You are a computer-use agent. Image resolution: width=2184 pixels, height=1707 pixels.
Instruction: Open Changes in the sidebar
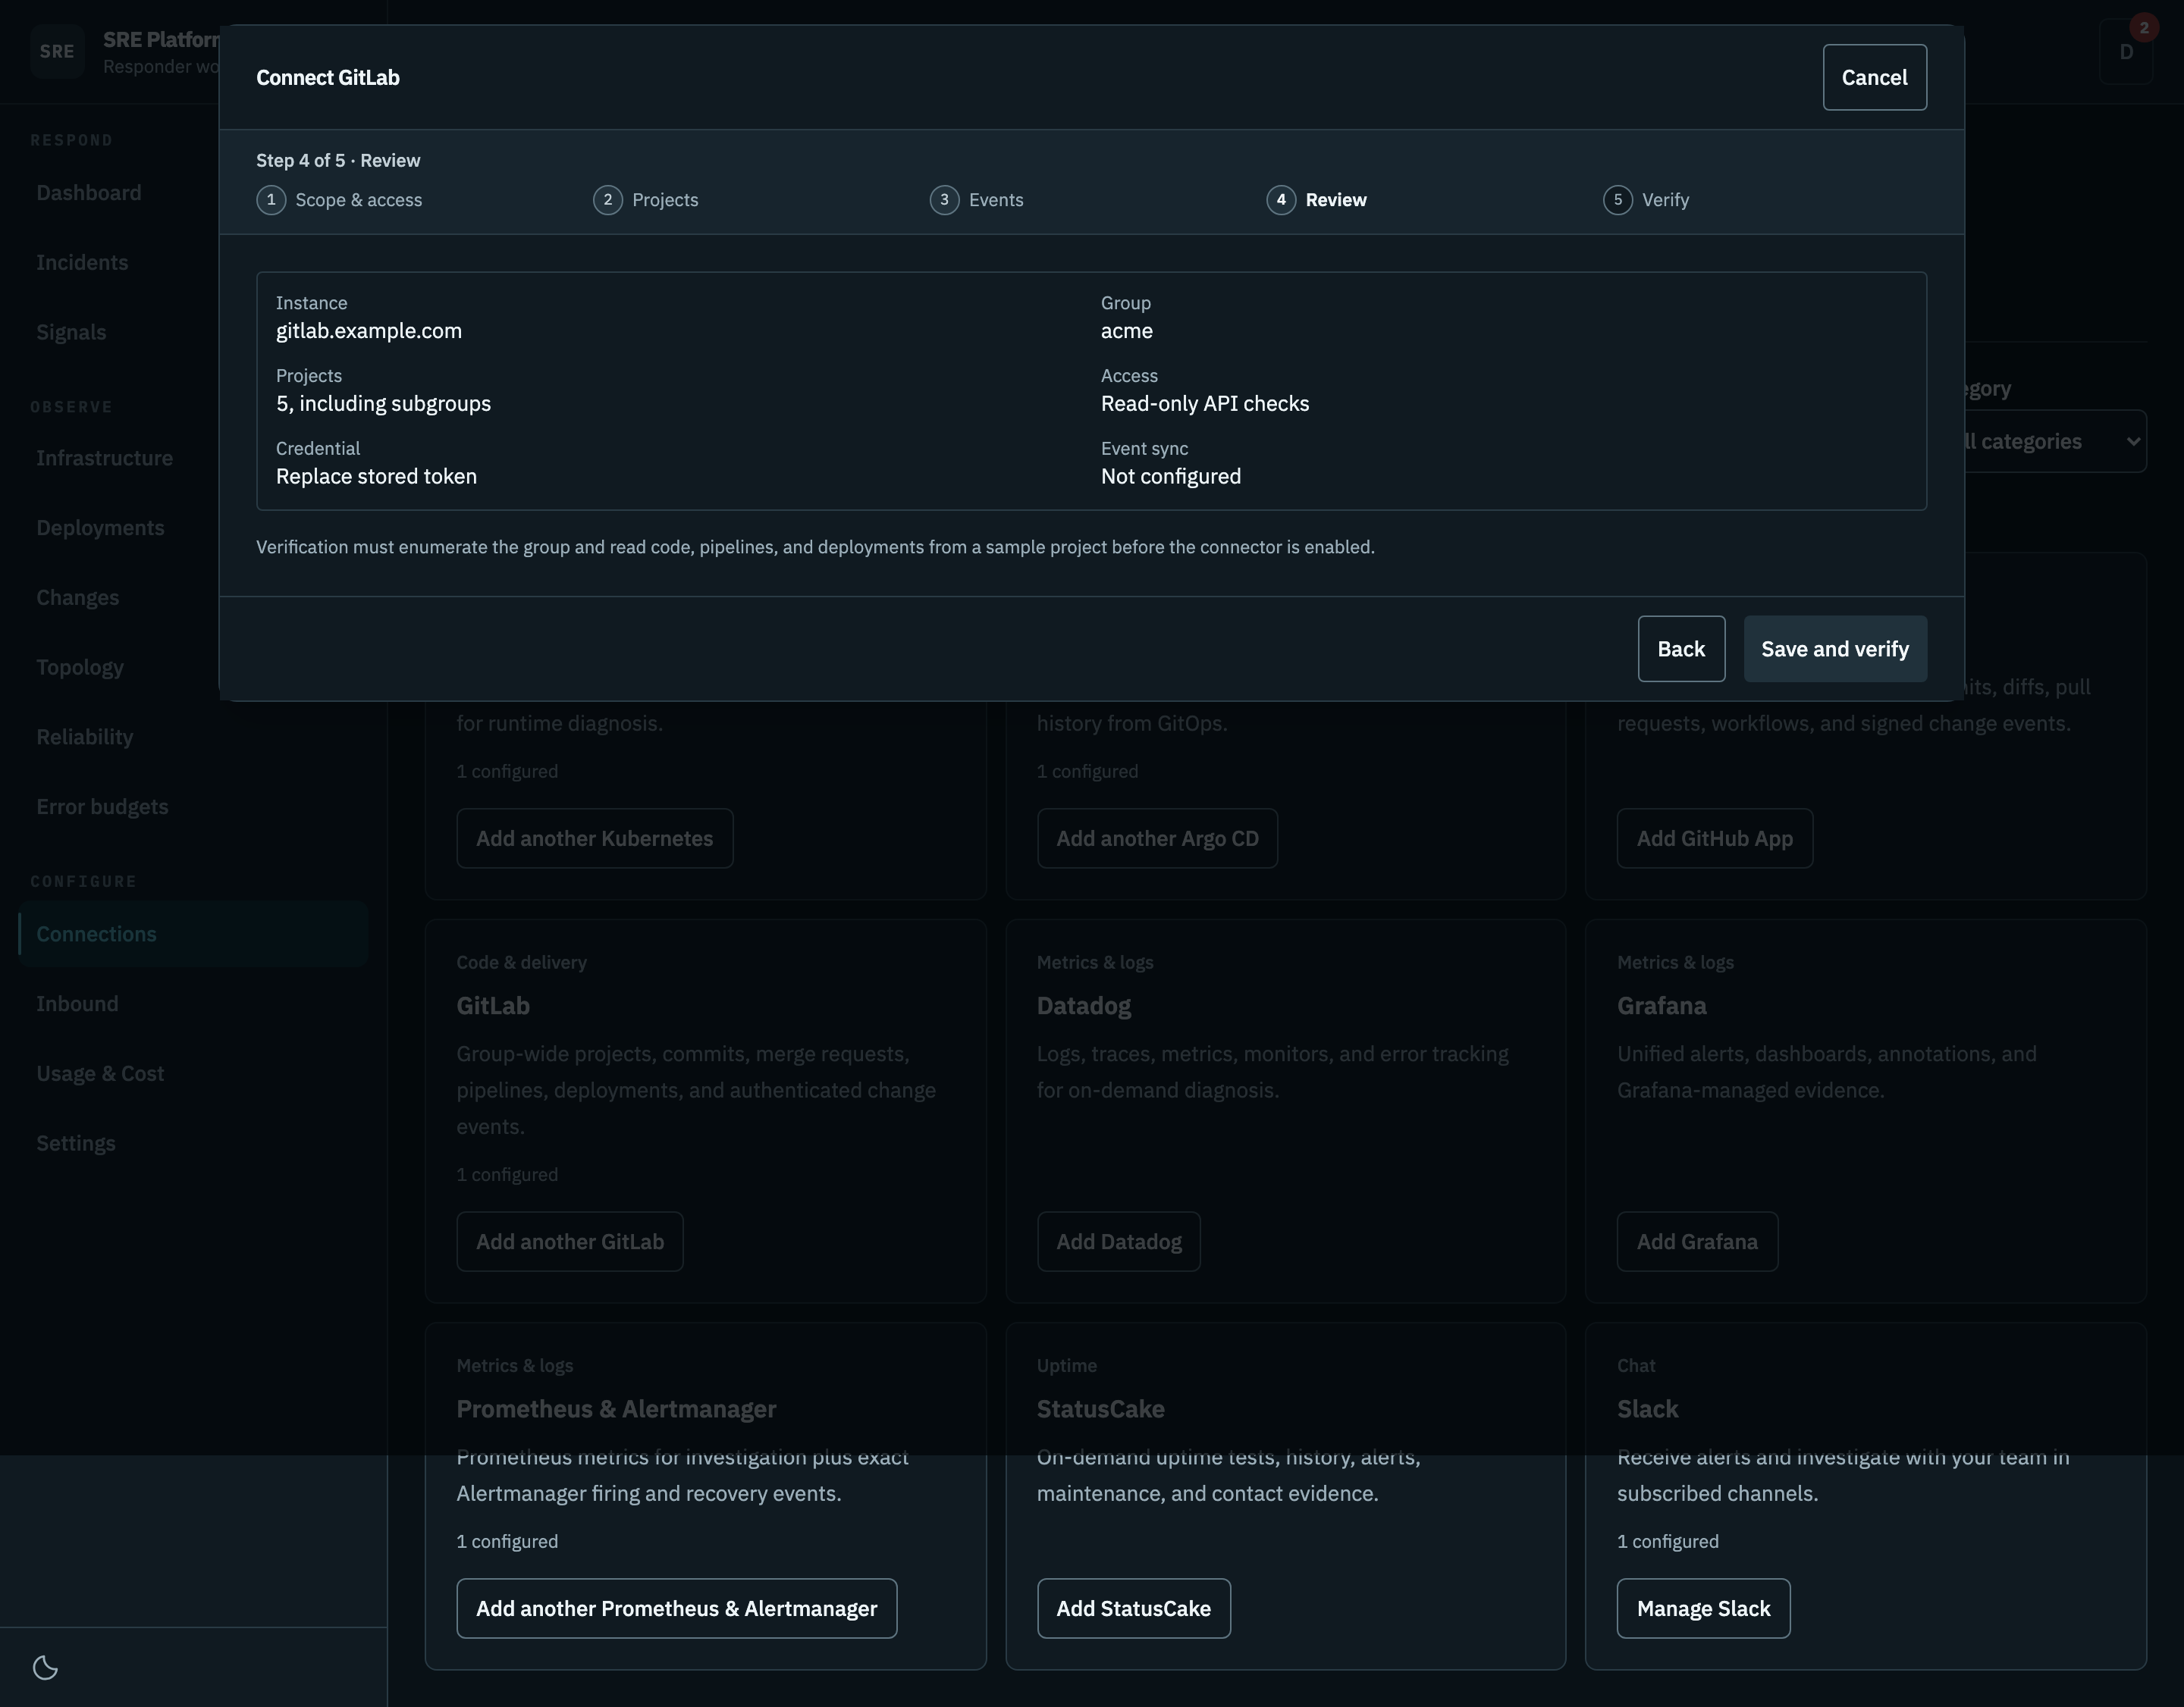(192, 597)
